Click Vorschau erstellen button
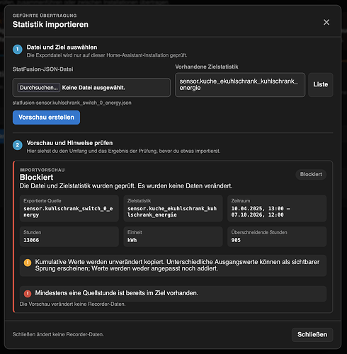 [x=46, y=118]
